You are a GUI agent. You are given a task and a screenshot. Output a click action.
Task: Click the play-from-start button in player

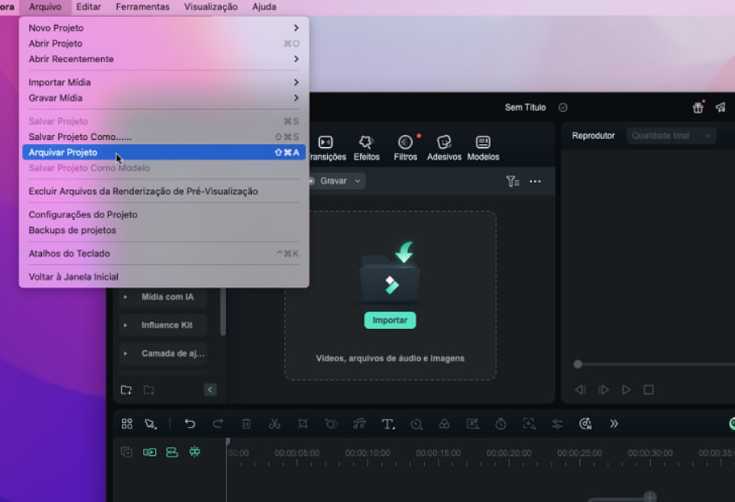click(x=603, y=390)
